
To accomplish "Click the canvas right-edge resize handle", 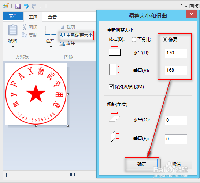I will [x=68, y=94].
